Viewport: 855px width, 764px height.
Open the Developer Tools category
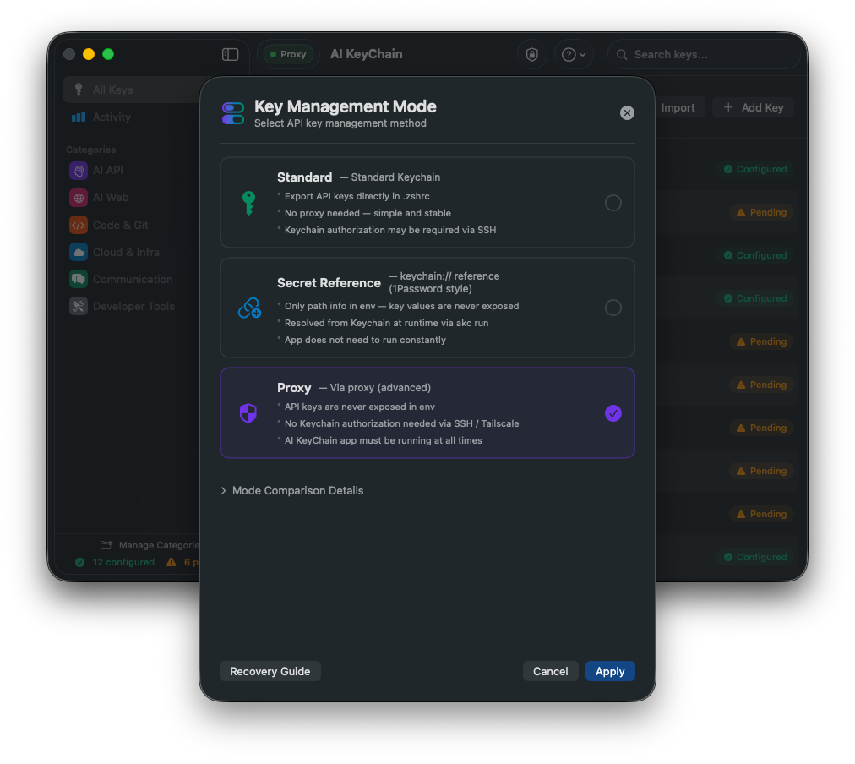click(x=132, y=306)
